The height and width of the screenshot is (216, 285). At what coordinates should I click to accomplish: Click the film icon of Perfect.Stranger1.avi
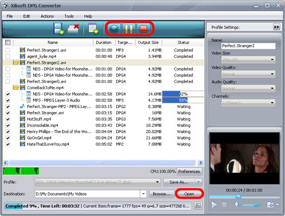point(22,50)
